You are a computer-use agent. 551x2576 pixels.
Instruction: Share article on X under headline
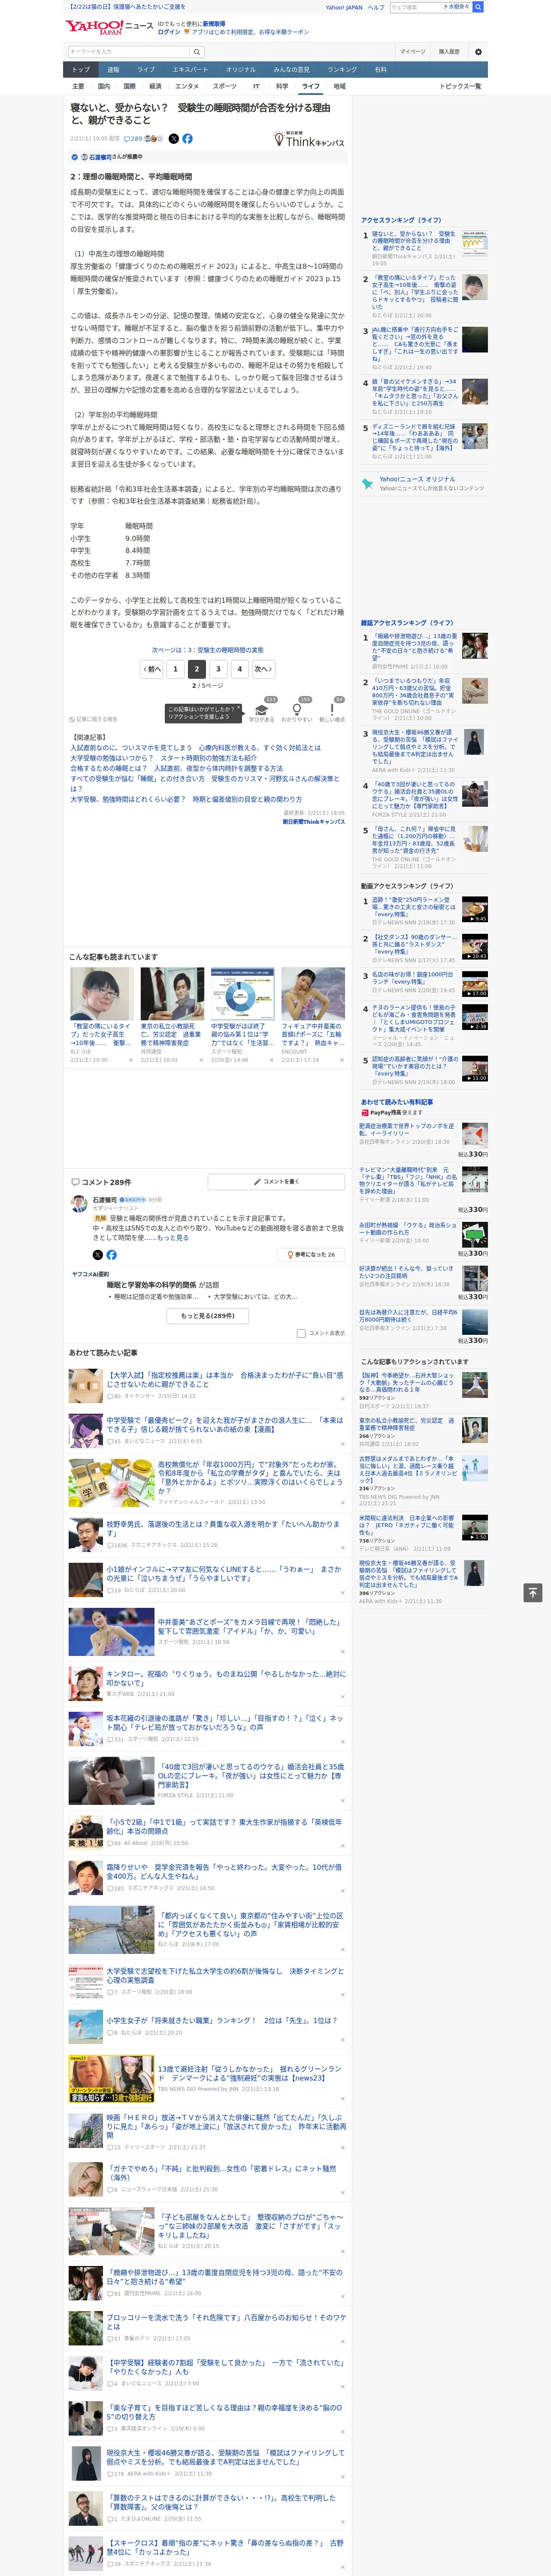(x=173, y=139)
